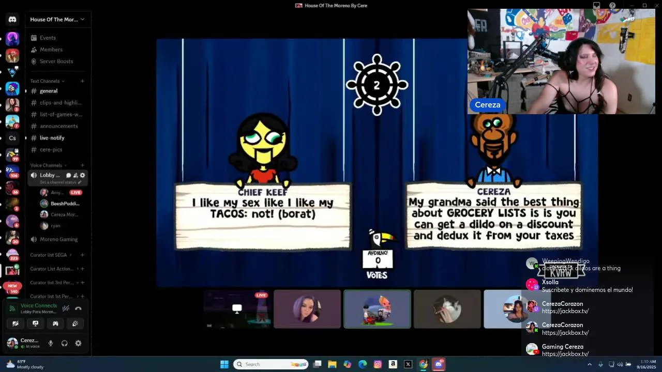Select the LIVE stream thumbnail tile
The image size is (662, 372).
click(237, 309)
